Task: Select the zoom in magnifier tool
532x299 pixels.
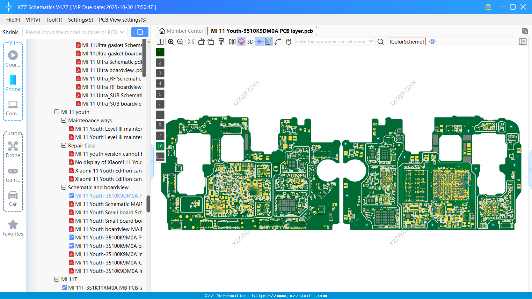Action: click(171, 41)
